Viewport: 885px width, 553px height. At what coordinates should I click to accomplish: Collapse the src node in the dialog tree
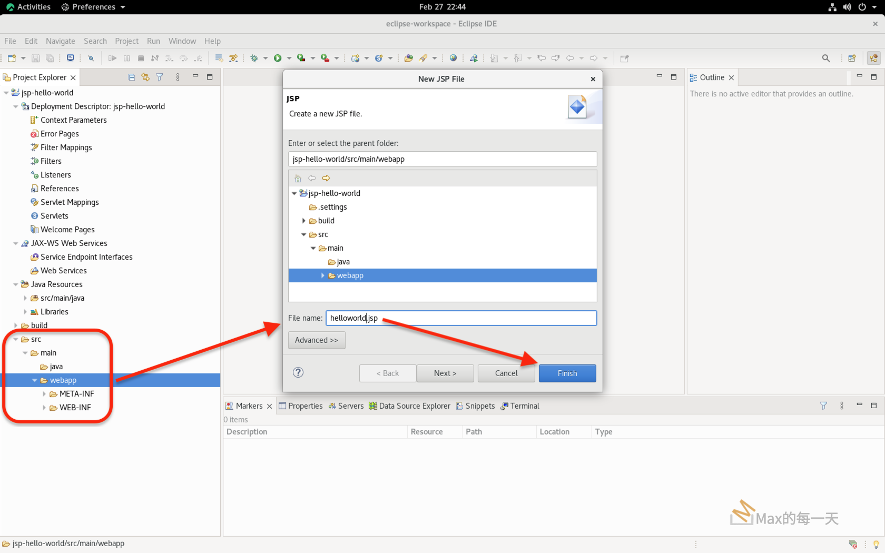pos(303,234)
